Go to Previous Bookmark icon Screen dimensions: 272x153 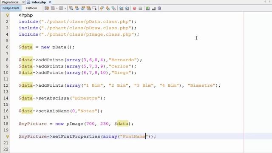[102, 8]
